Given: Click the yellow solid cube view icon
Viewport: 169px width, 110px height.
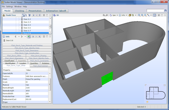Looking at the screenshot, I should click(130, 15).
